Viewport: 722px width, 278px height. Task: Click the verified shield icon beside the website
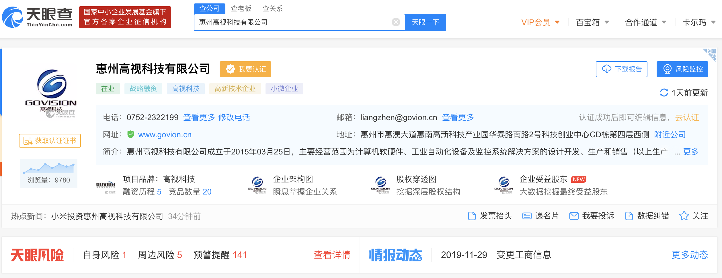click(131, 134)
